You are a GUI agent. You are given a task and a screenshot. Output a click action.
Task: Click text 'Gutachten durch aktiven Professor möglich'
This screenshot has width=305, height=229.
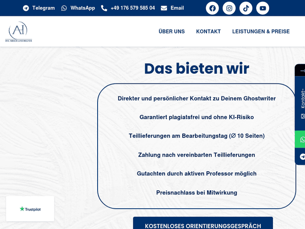[197, 174]
